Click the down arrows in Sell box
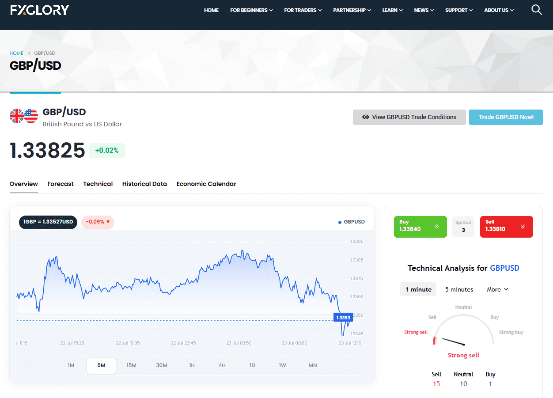This screenshot has height=398, width=553. [523, 227]
